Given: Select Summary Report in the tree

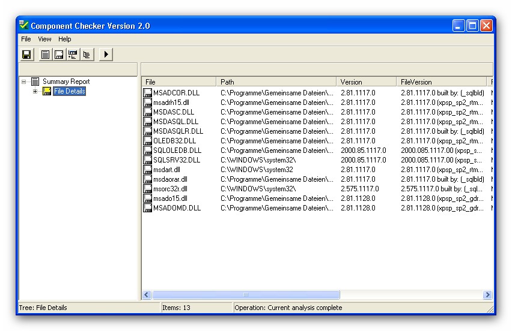Looking at the screenshot, I should 66,82.
